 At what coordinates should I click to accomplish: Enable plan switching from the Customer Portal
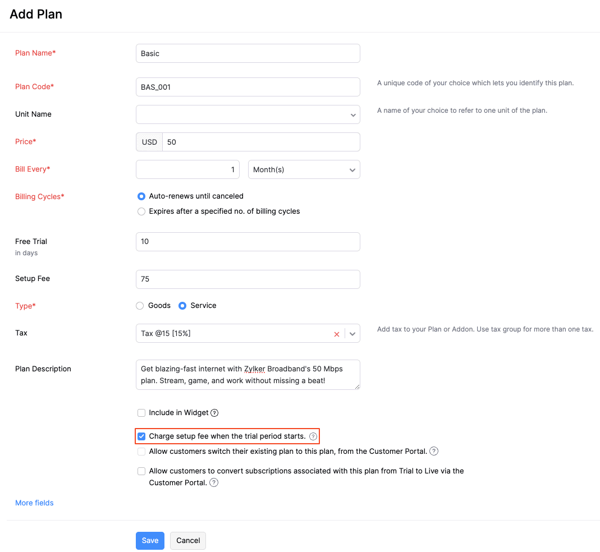click(141, 451)
